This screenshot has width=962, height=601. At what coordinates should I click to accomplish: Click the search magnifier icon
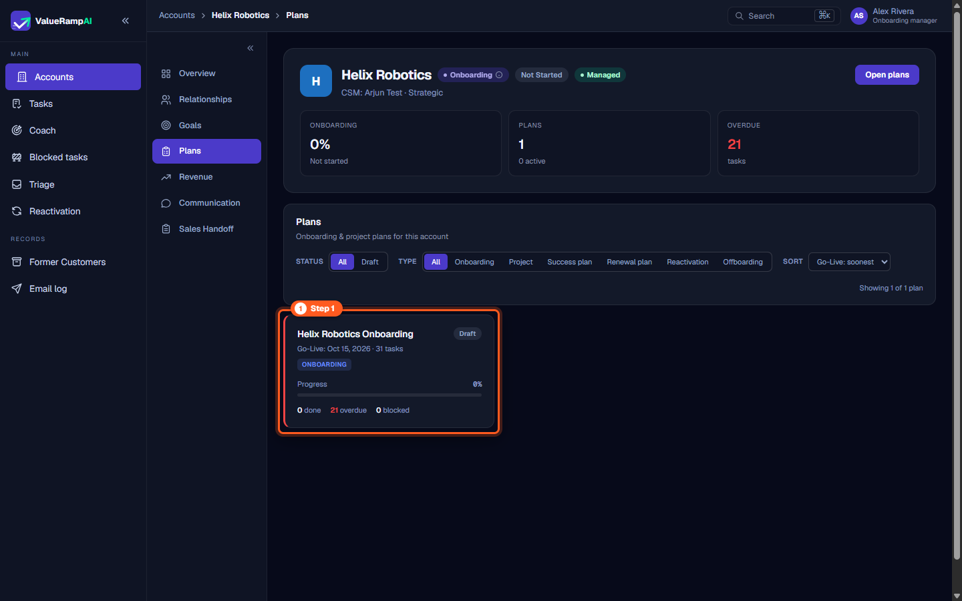point(740,16)
